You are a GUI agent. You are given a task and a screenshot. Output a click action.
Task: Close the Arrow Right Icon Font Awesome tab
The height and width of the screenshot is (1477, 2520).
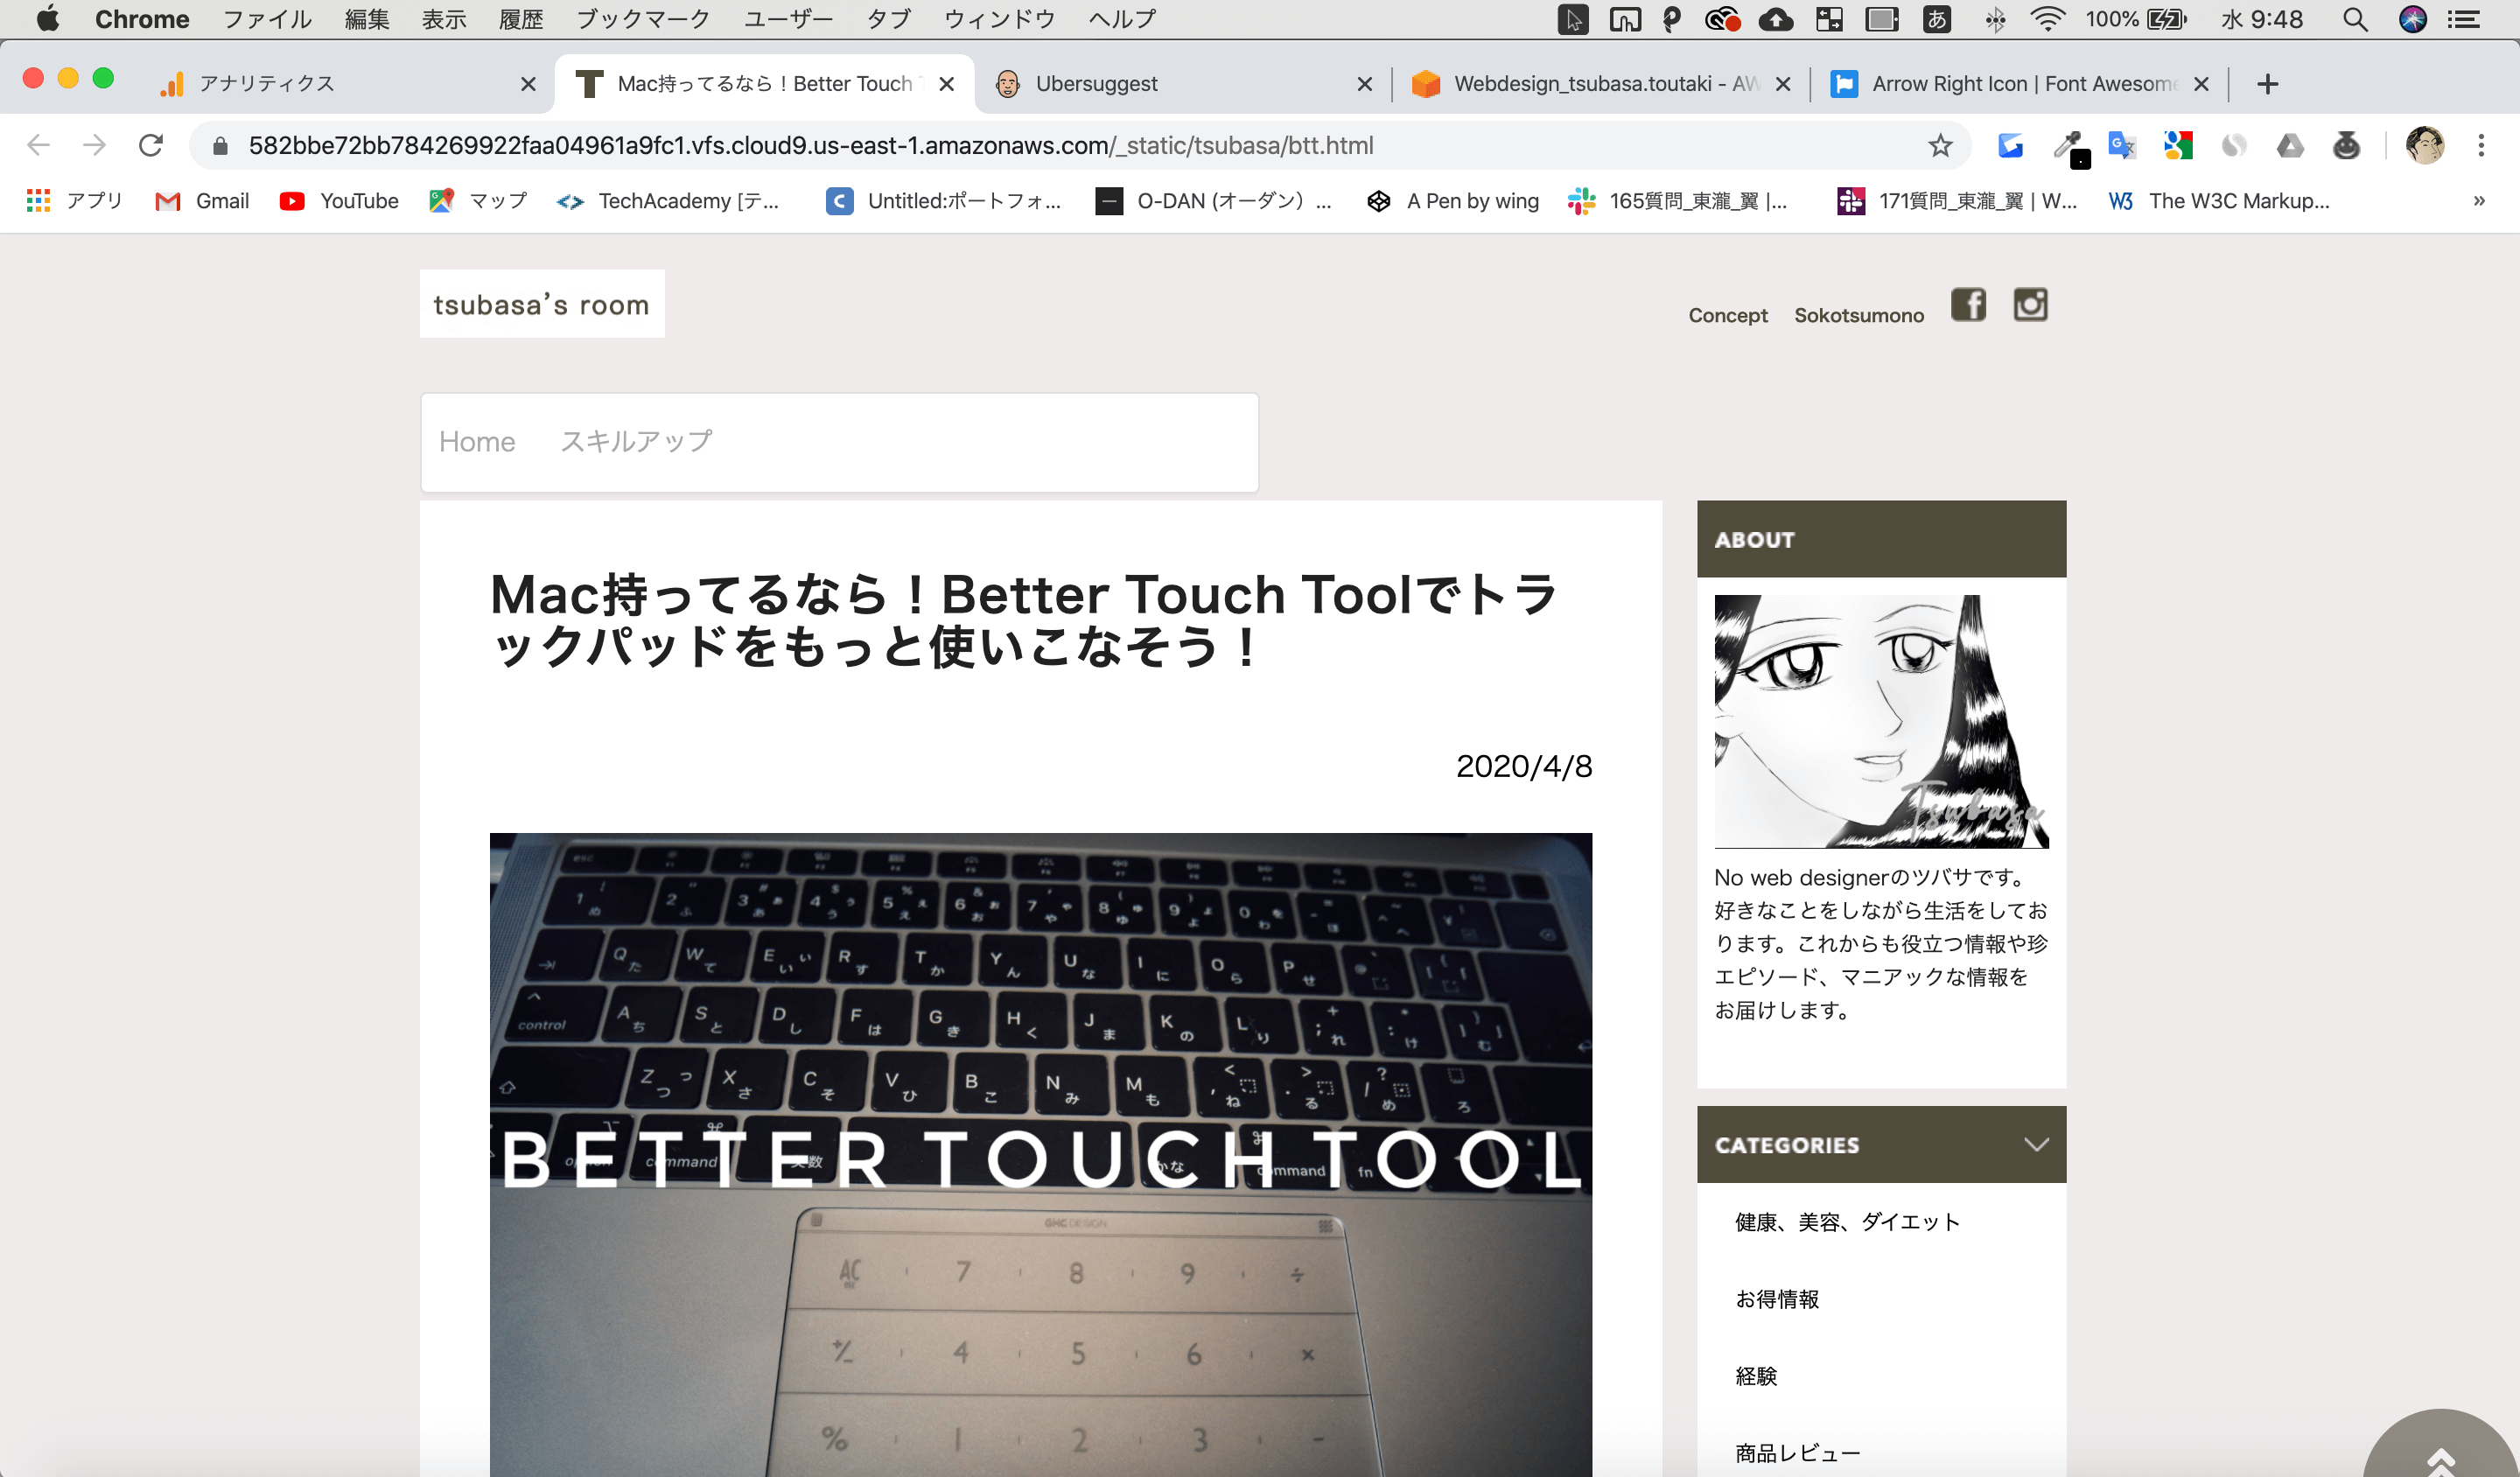2201,84
